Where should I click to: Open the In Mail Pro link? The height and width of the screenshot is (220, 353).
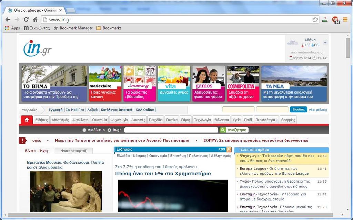click(75, 109)
